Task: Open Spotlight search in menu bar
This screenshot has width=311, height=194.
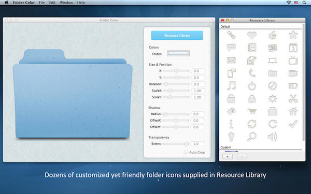Action: [x=304, y=3]
